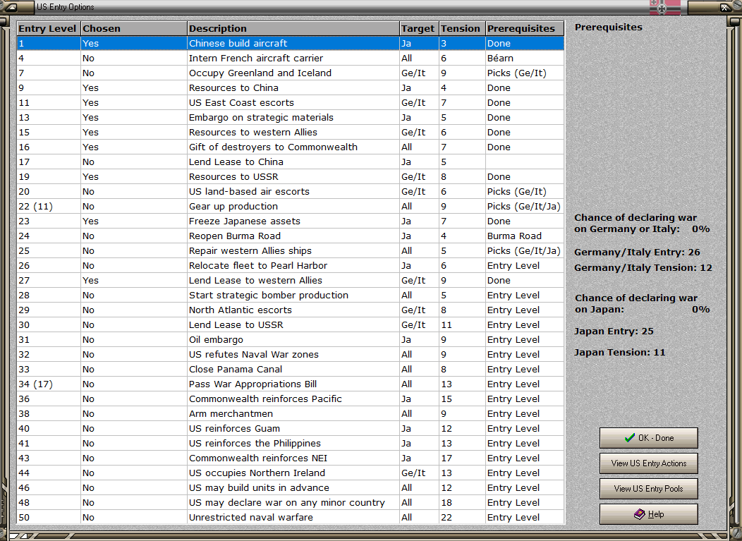
Task: Select Relocate fleet to Pearl Harbor
Action: point(291,265)
